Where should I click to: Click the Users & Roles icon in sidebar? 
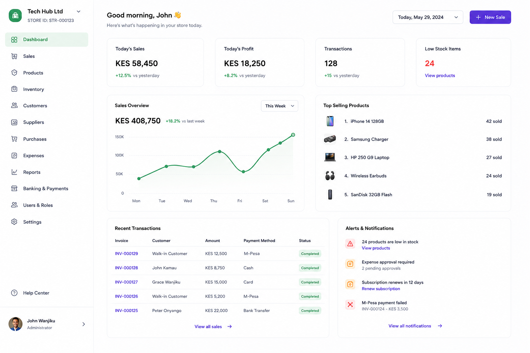point(14,205)
